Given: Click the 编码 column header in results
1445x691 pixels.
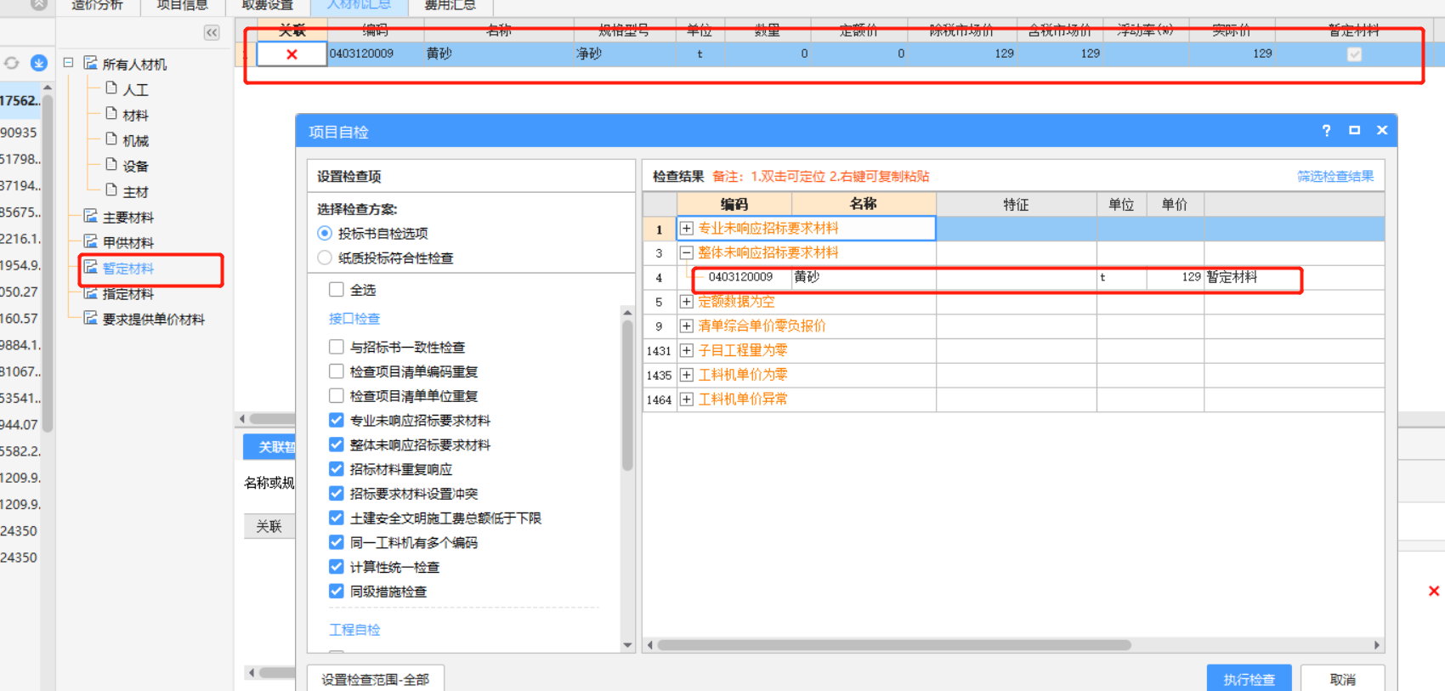Looking at the screenshot, I should pos(734,204).
